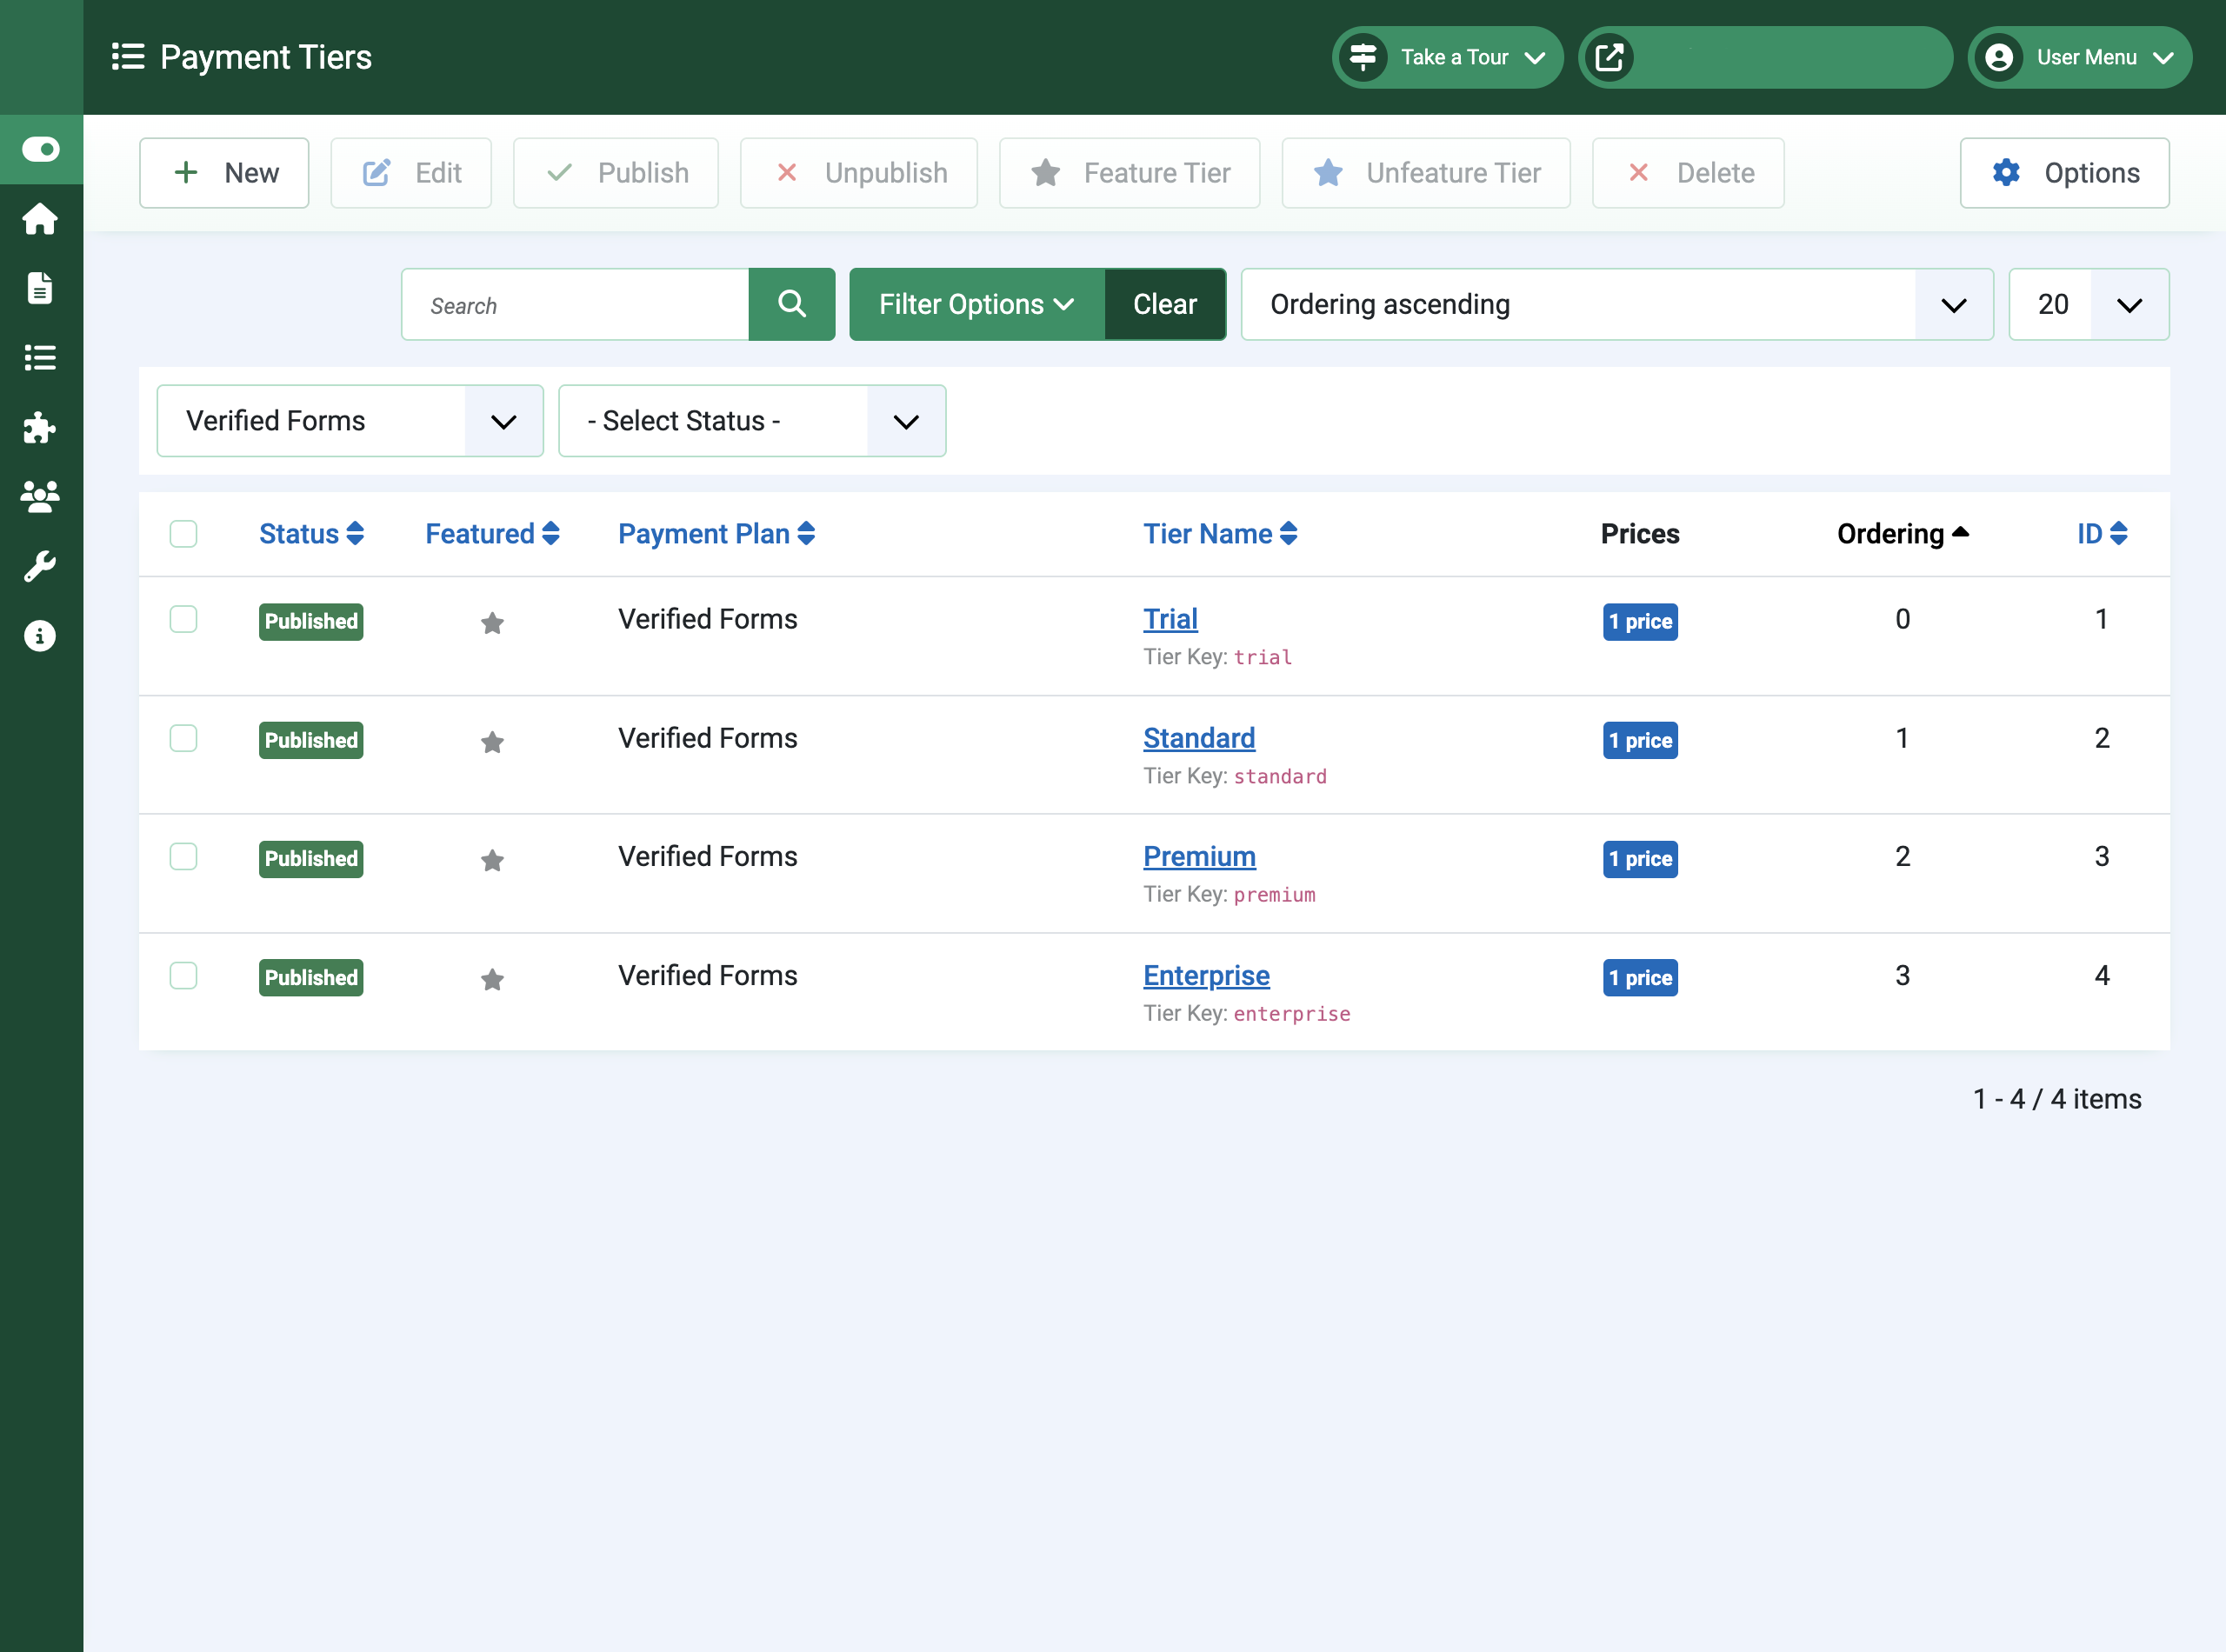This screenshot has height=1652, width=2226.
Task: Click the info icon at sidebar bottom
Action: (41, 635)
